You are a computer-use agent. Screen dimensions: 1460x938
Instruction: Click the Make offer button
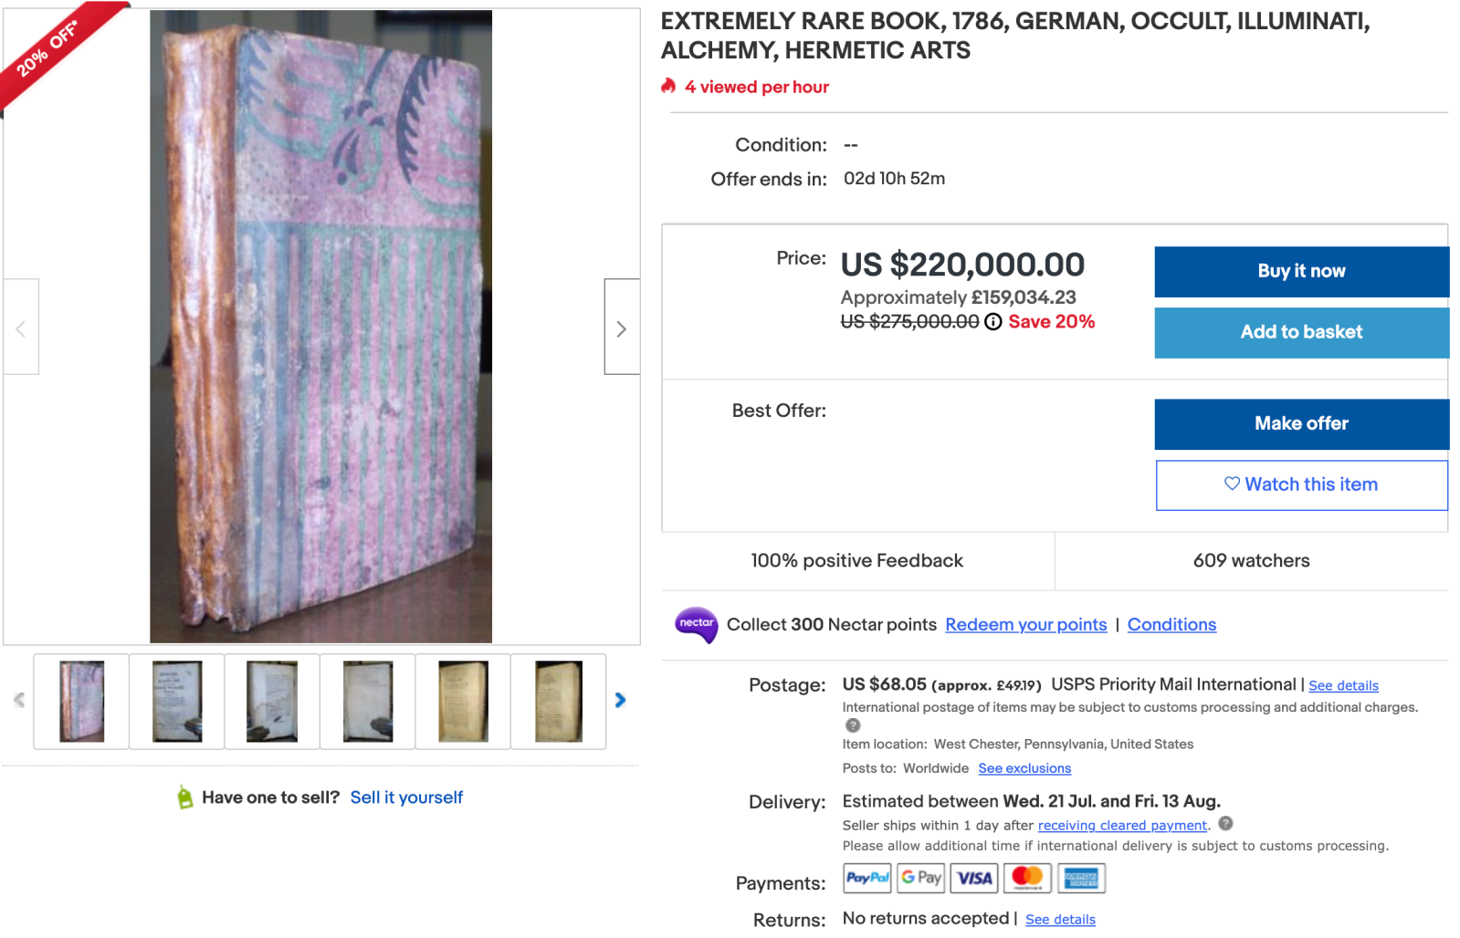click(1301, 423)
